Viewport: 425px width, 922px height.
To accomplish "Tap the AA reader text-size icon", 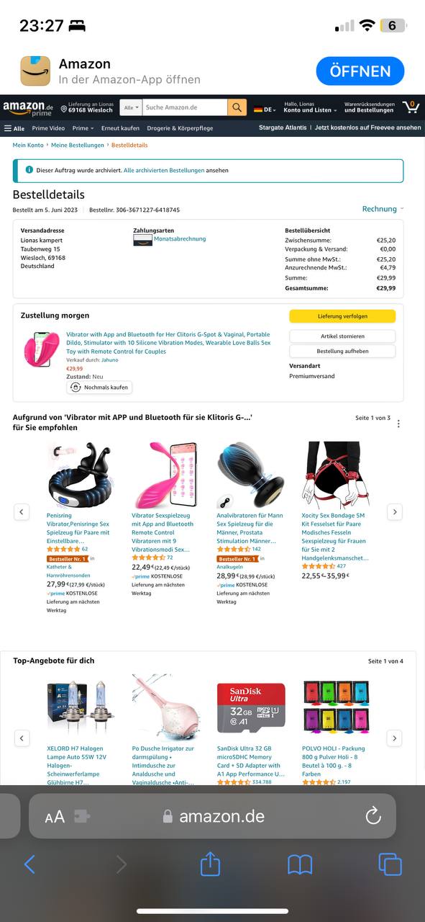I will click(55, 817).
